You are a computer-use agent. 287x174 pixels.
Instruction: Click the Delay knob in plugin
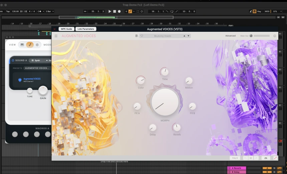[x=153, y=127]
